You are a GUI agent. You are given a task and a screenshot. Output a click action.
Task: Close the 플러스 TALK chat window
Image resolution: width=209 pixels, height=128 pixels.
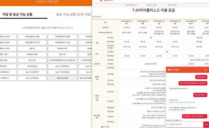click(x=206, y=70)
